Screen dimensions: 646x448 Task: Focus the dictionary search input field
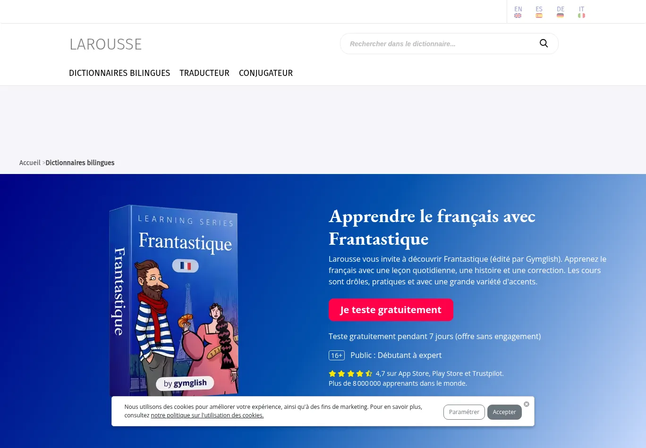(x=439, y=43)
